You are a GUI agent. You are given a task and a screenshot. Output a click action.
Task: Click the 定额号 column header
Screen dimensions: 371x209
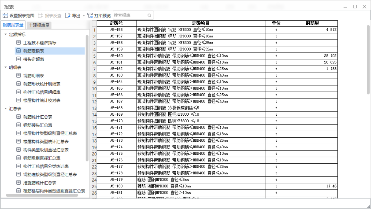(x=117, y=23)
